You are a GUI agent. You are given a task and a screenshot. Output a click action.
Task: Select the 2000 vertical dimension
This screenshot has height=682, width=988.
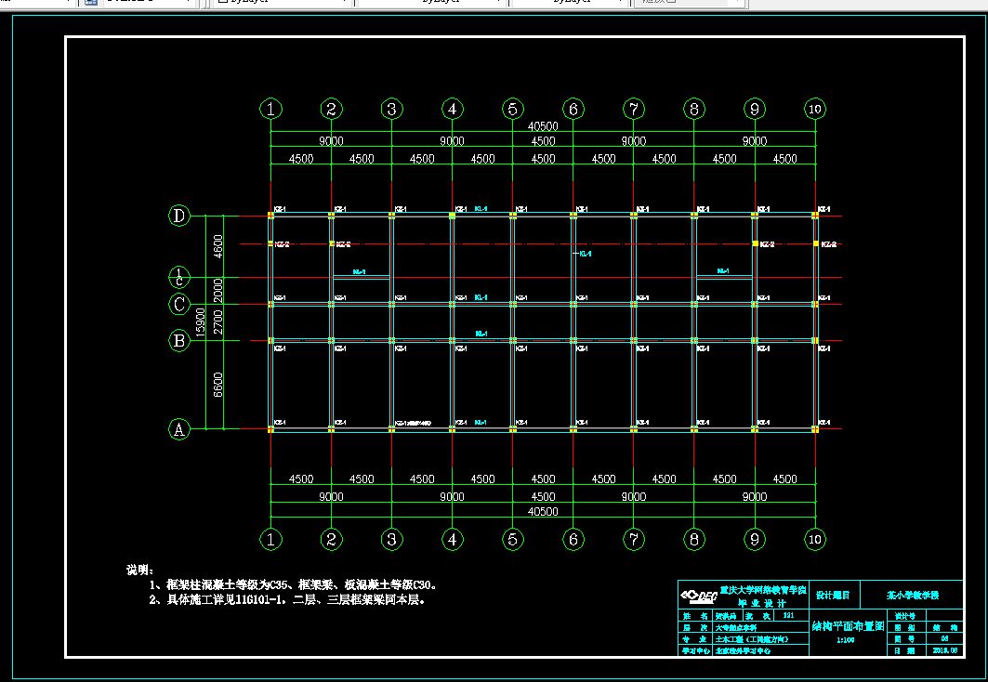point(218,290)
